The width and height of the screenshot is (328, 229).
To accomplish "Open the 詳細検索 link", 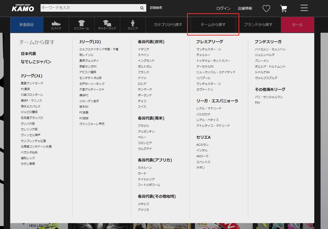I will point(156,8).
